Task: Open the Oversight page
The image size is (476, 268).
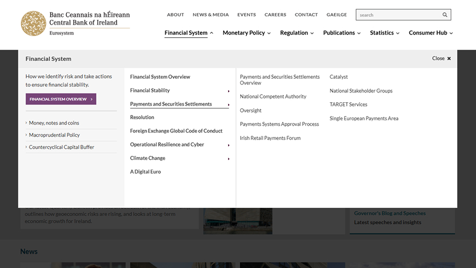Action: click(x=251, y=110)
